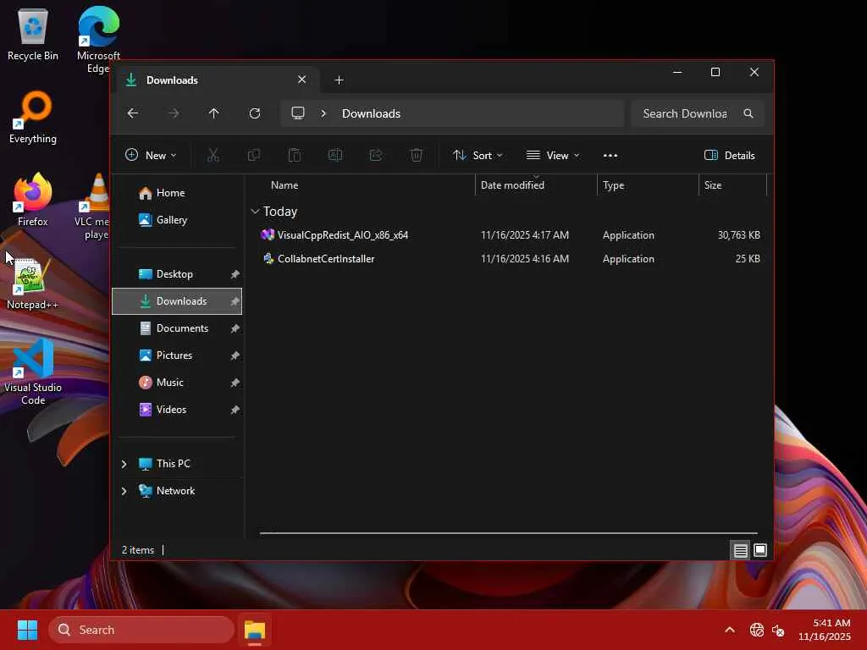Image resolution: width=867 pixels, height=650 pixels.
Task: Add a new tab
Action: [339, 80]
